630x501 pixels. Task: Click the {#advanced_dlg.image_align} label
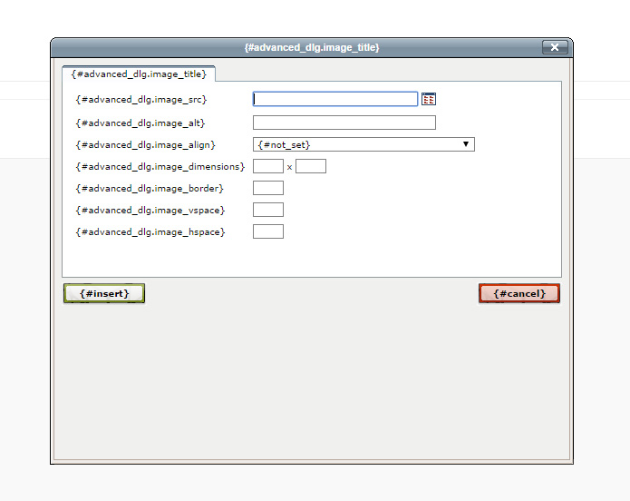145,144
